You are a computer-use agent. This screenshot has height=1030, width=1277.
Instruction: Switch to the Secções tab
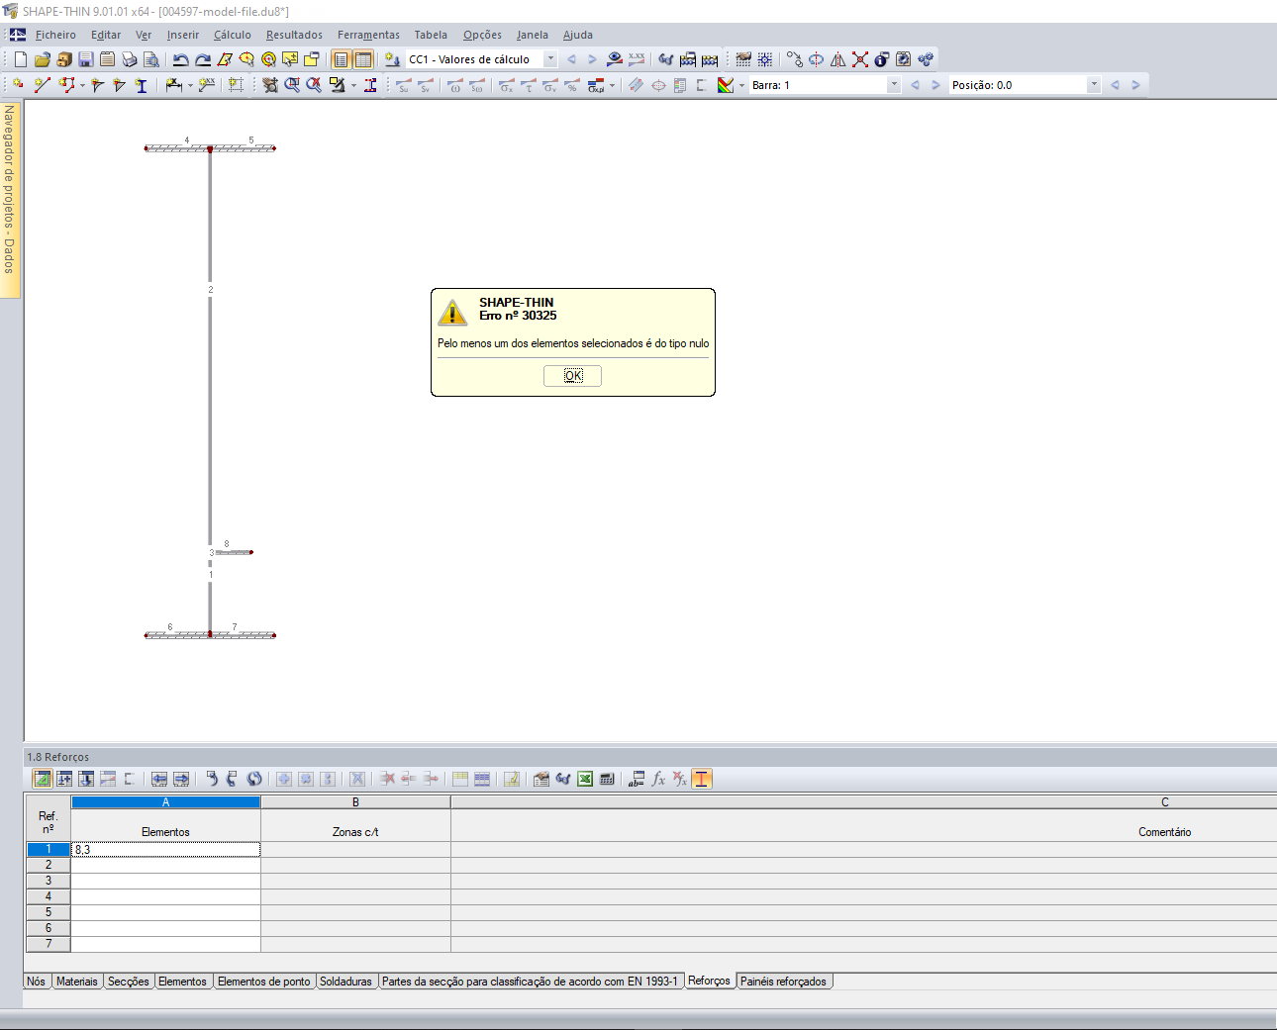tap(129, 982)
